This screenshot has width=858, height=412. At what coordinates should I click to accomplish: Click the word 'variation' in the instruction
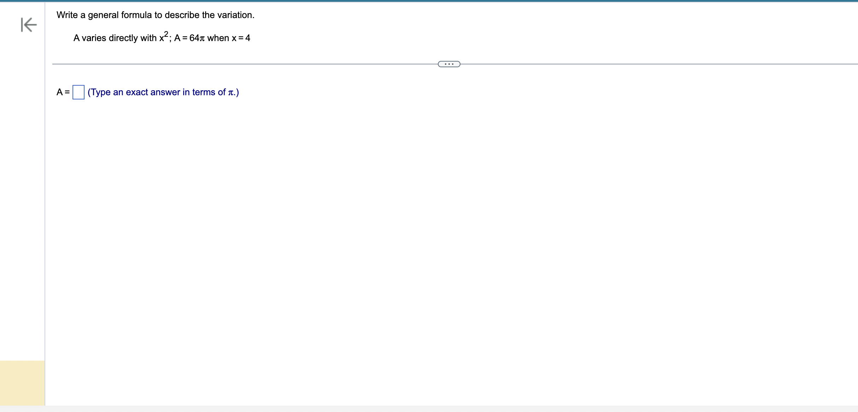[234, 15]
